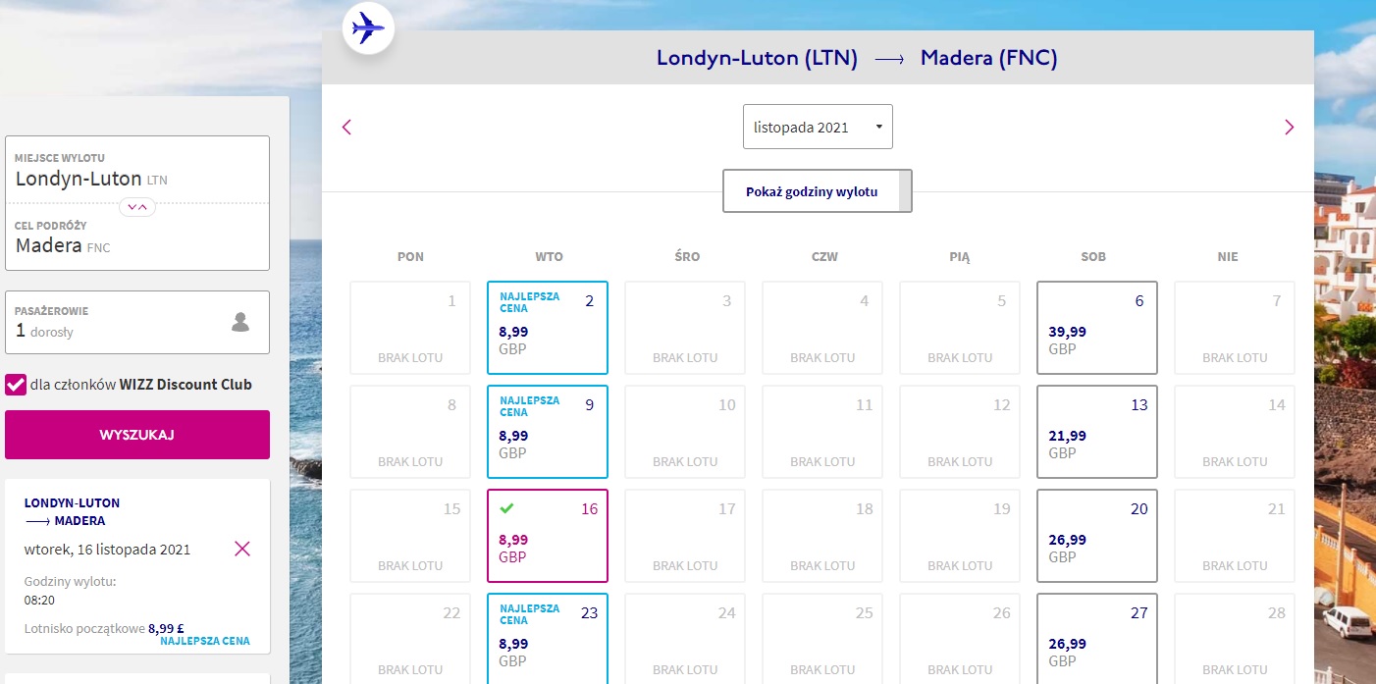1376x684 pixels.
Task: Click the 08:20 departure time
Action: point(39,600)
